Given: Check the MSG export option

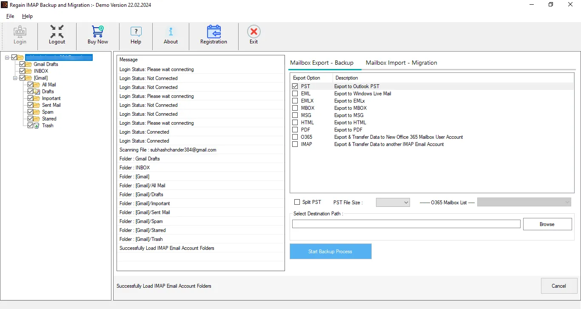Looking at the screenshot, I should click(x=295, y=115).
